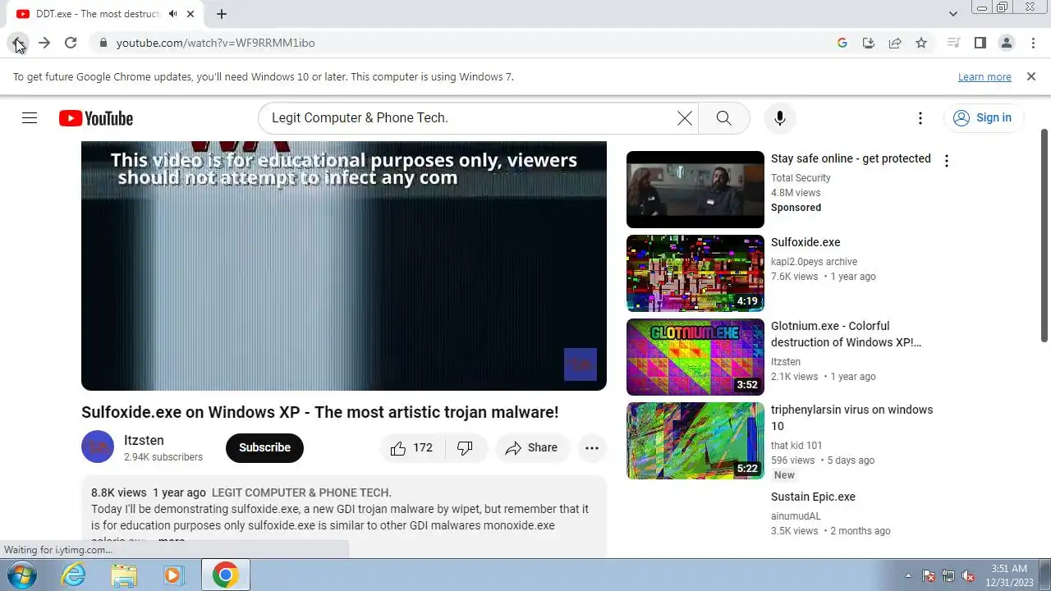Image resolution: width=1051 pixels, height=591 pixels.
Task: Open a new tab with plus button
Action: click(222, 14)
